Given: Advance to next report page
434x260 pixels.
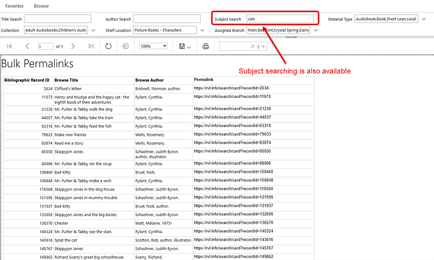Looking at the screenshot, I should point(73,46).
